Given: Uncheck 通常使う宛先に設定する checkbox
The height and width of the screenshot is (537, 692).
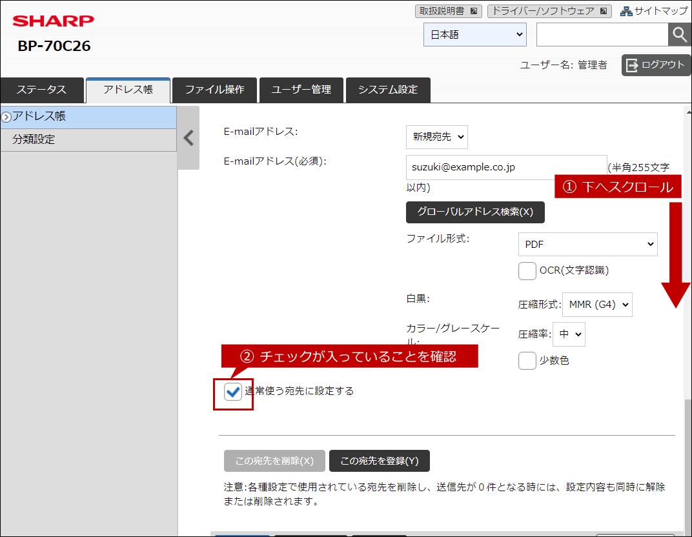Looking at the screenshot, I should click(x=232, y=392).
